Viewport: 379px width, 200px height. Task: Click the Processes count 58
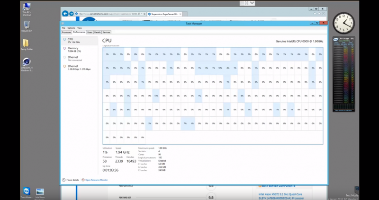pyautogui.click(x=105, y=161)
